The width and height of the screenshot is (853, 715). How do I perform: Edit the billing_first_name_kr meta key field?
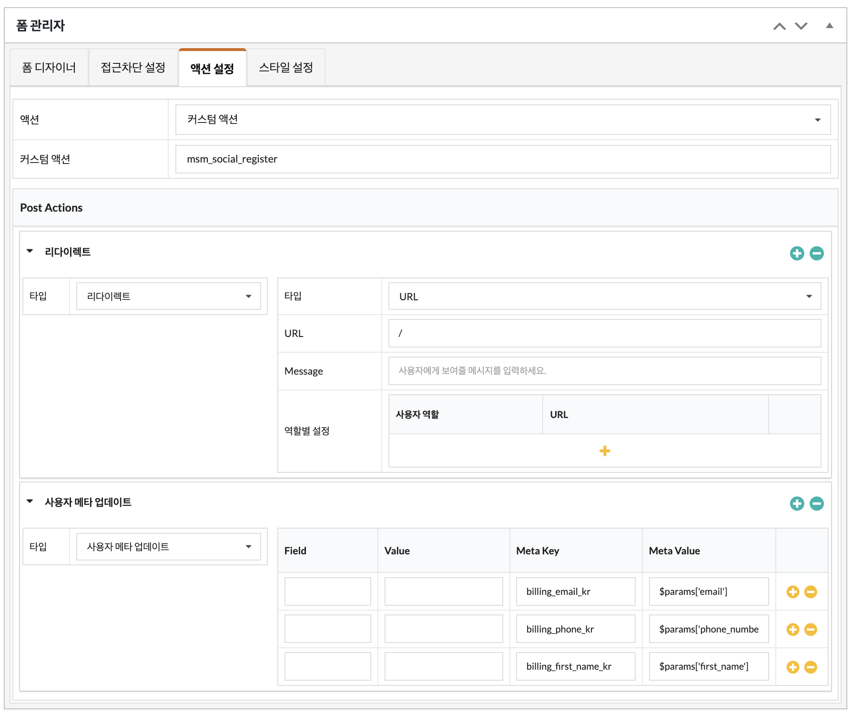576,666
